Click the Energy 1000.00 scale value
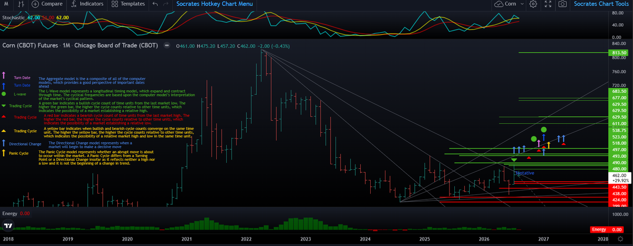The height and width of the screenshot is (246, 633). [x=619, y=214]
